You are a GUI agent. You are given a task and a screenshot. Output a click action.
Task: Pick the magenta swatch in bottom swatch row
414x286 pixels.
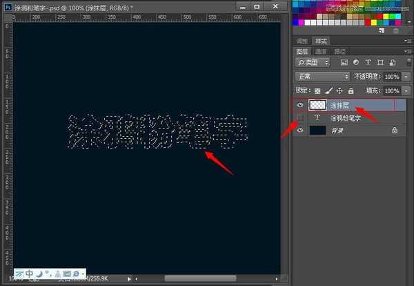[x=302, y=23]
